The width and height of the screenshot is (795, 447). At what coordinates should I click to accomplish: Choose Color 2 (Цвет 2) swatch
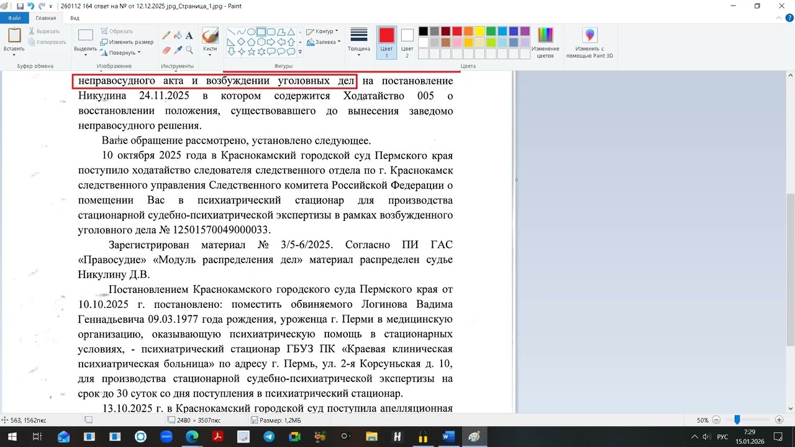tap(407, 35)
